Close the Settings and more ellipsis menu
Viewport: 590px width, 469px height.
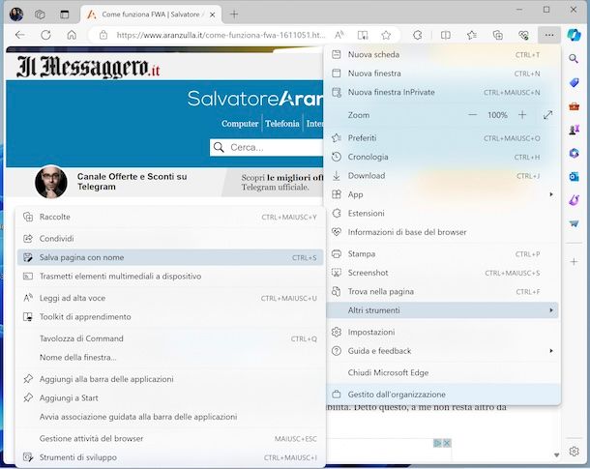[549, 35]
